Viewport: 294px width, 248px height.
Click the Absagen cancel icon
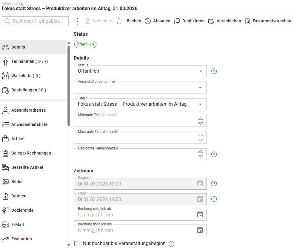[x=148, y=21]
